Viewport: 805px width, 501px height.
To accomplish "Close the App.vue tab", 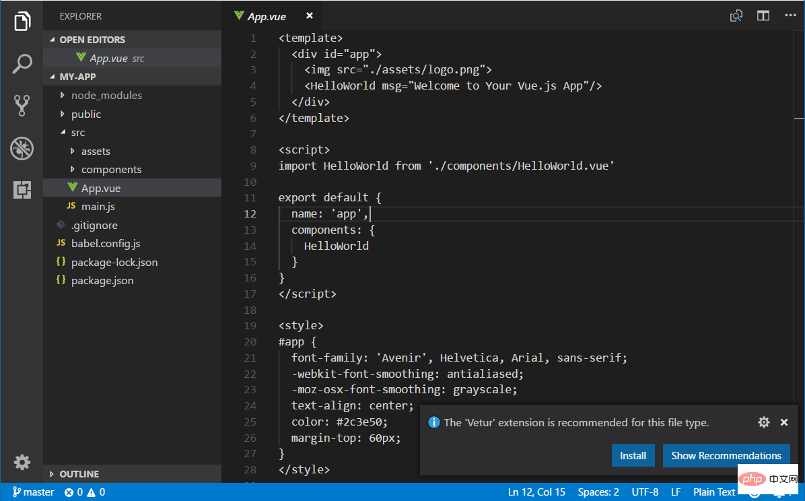I will tap(309, 15).
